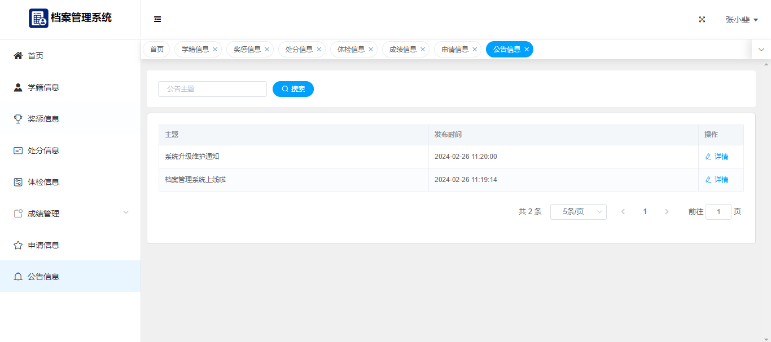Screen dimensions: 771x342
Task: Click the home icon in sidebar
Action: 18,56
